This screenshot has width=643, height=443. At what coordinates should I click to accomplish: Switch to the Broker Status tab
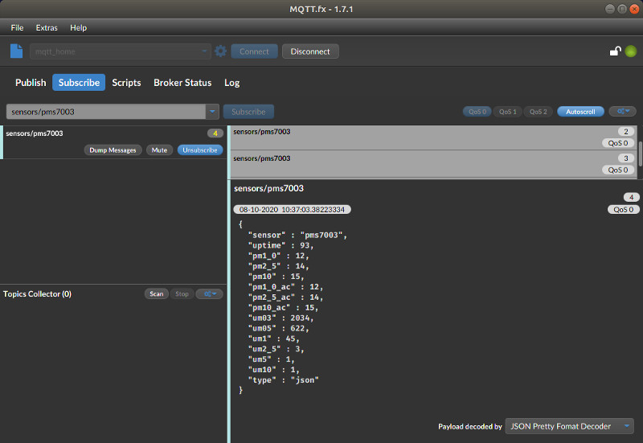(x=182, y=83)
